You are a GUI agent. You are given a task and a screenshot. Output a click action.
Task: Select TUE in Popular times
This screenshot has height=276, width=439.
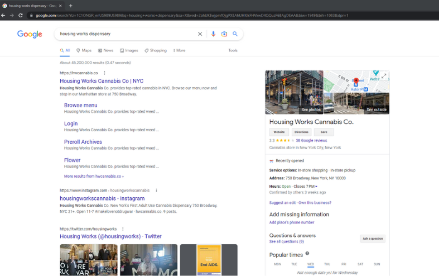click(294, 264)
